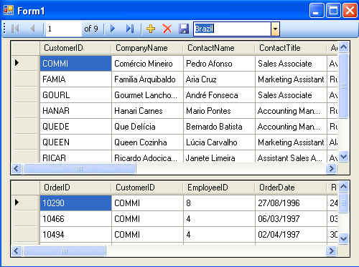Click the Brazil combo box text field
This screenshot has height=267, width=359.
pos(232,29)
